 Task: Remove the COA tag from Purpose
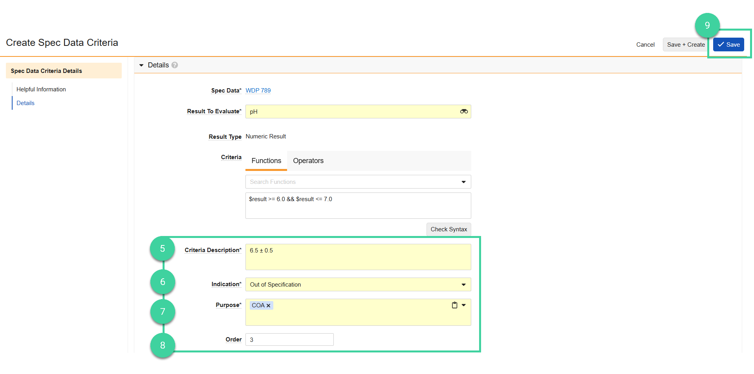point(269,306)
